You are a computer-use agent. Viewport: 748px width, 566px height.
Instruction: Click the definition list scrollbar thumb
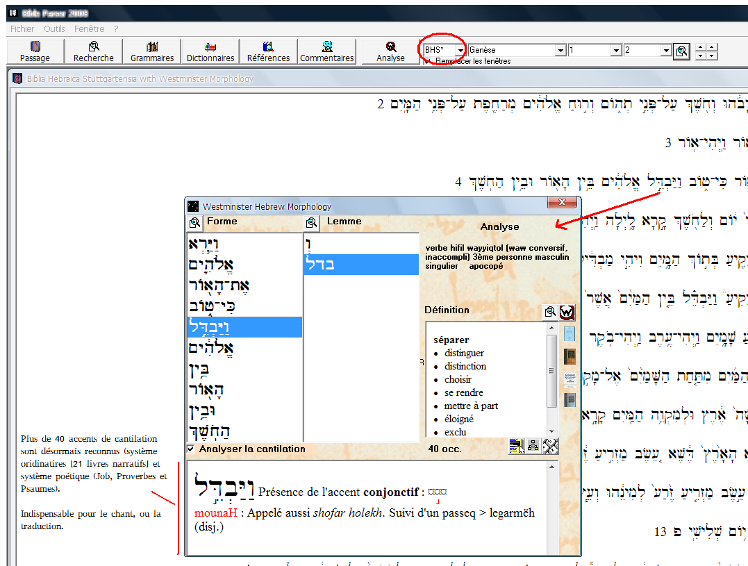pyautogui.click(x=551, y=371)
